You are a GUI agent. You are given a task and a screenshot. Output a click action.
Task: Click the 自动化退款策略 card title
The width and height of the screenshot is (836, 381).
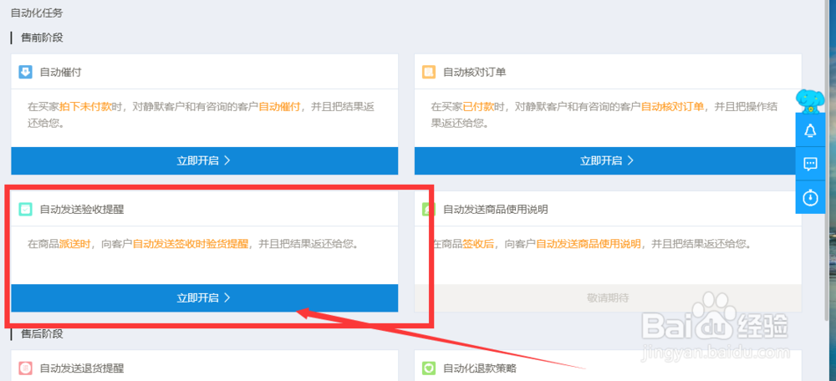(480, 368)
